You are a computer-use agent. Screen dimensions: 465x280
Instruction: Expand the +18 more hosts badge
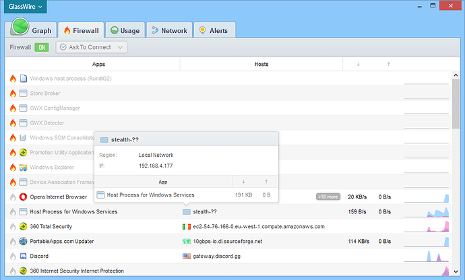point(328,197)
